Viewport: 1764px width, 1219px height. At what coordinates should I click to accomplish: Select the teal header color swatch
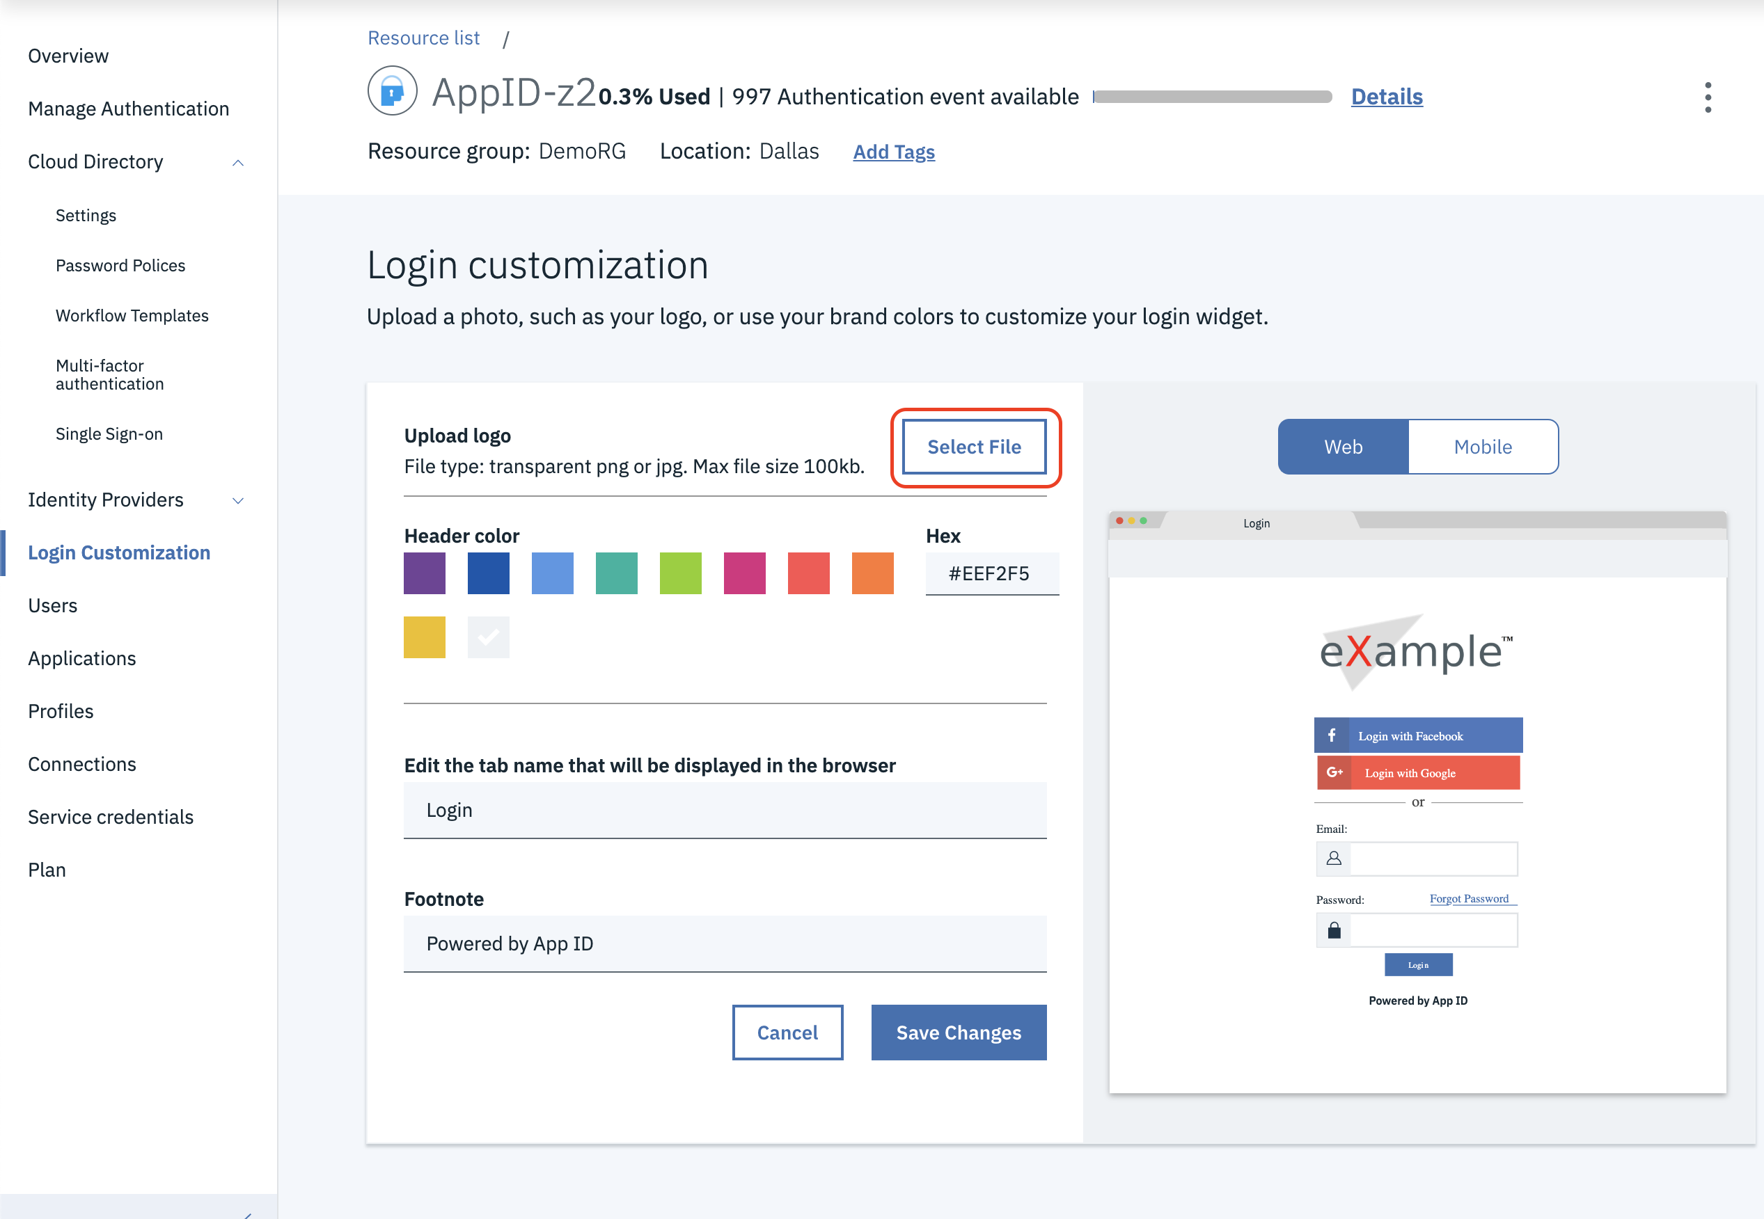pyautogui.click(x=617, y=573)
